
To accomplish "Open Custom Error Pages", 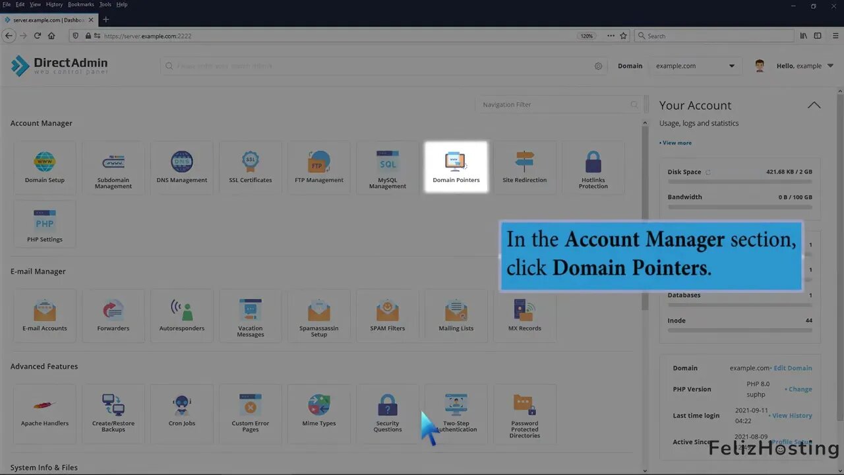I will pos(251,414).
